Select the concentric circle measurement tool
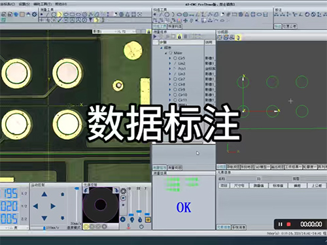This screenshot has width=327, height=245. point(84,14)
